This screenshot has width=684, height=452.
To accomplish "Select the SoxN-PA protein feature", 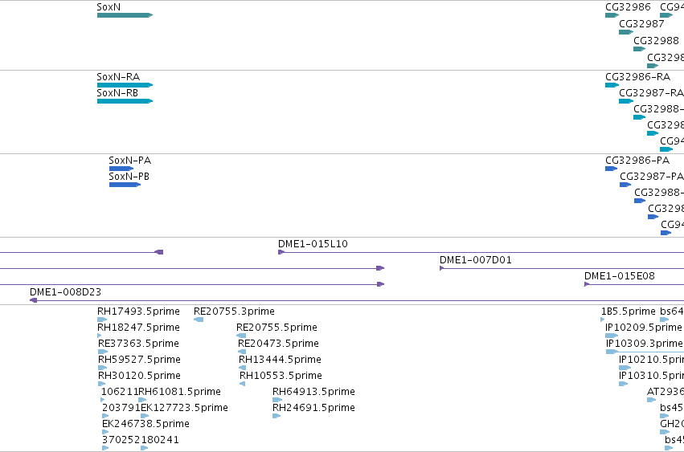I will pyautogui.click(x=121, y=169).
